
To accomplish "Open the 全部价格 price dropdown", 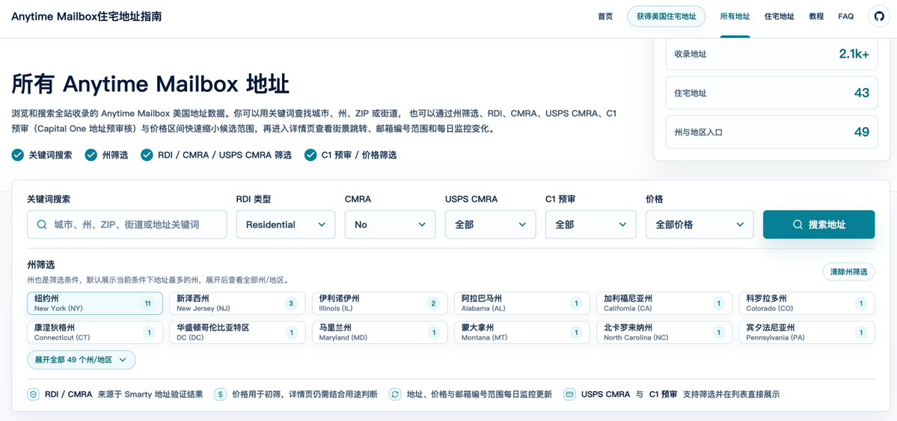I will point(699,225).
